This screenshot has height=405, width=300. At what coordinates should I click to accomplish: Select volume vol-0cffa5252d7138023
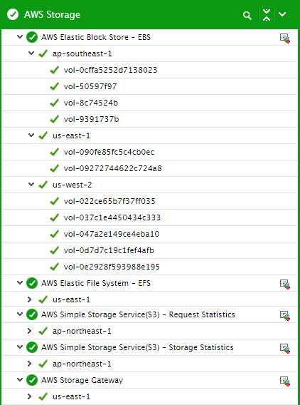(x=110, y=70)
